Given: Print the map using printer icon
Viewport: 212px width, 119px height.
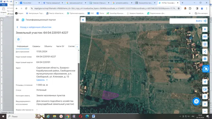Looking at the screenshot, I should (x=205, y=59).
